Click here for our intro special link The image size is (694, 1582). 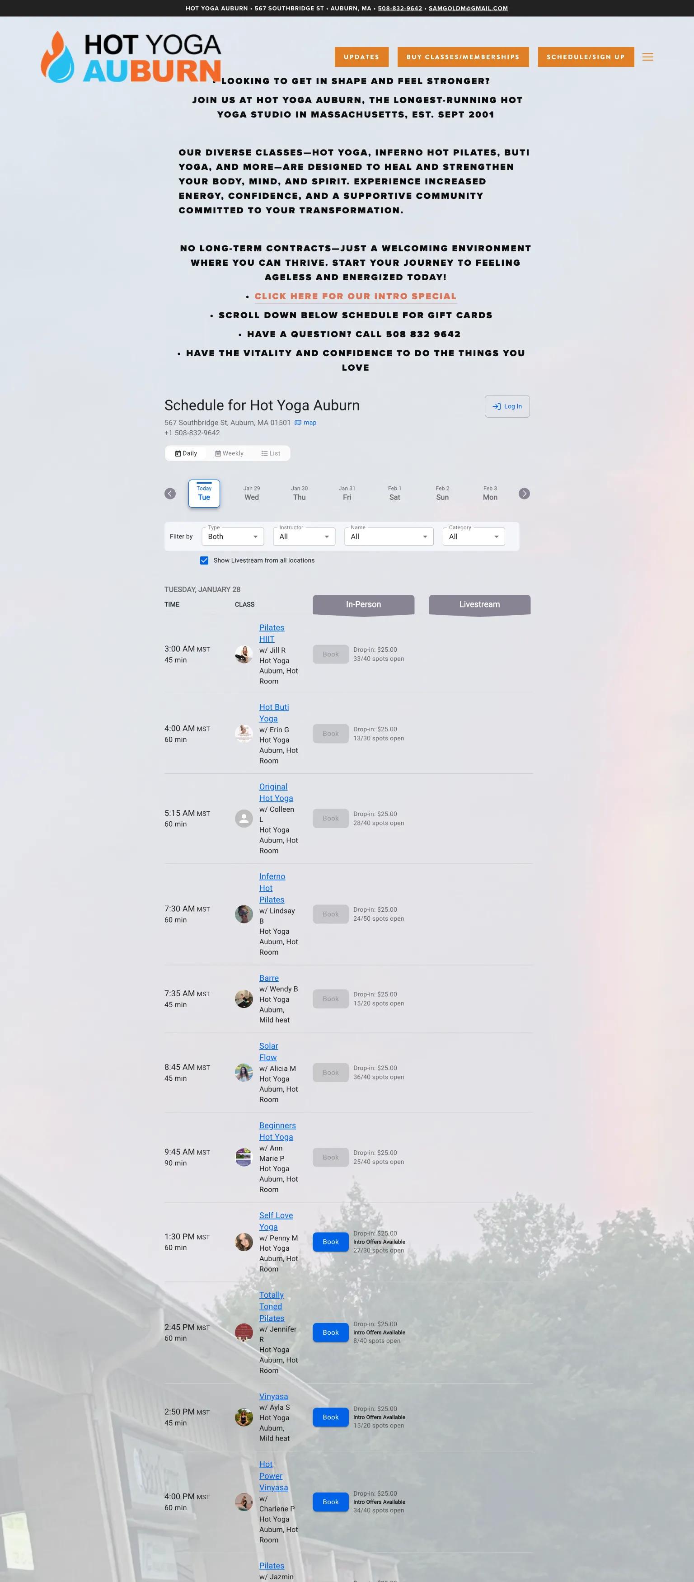point(356,297)
